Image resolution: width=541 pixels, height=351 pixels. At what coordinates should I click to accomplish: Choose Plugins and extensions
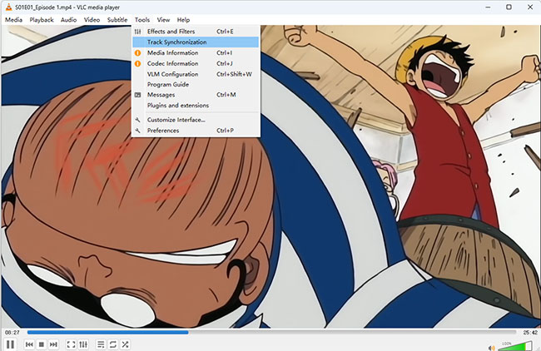tap(196, 106)
